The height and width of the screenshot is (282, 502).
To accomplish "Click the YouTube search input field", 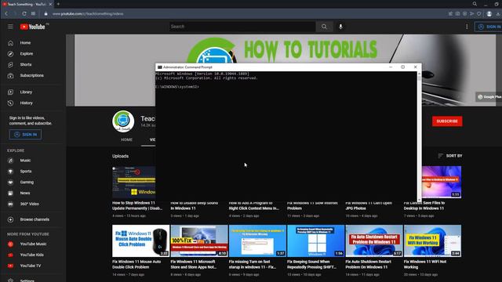I will pyautogui.click(x=242, y=27).
